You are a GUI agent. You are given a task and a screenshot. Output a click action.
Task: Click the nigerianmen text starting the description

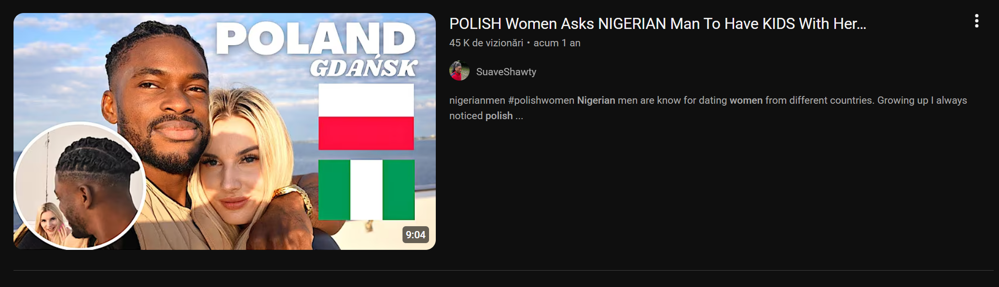477,100
